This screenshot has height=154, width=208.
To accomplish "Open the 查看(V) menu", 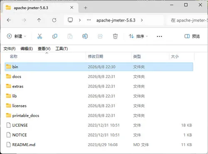I will 44,49.
